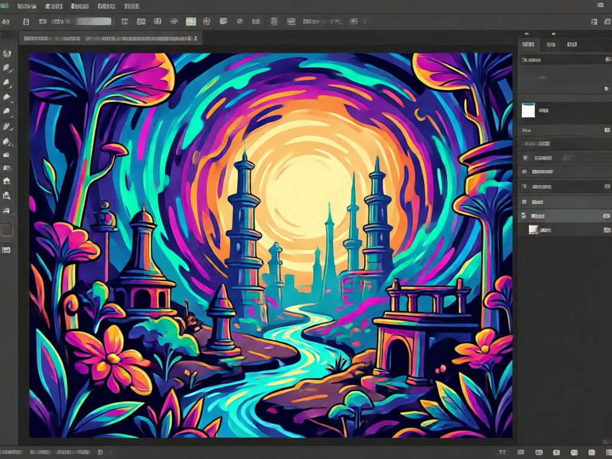612x459 pixels.
Task: Select the active first tab of the right panel
Action: (x=528, y=44)
